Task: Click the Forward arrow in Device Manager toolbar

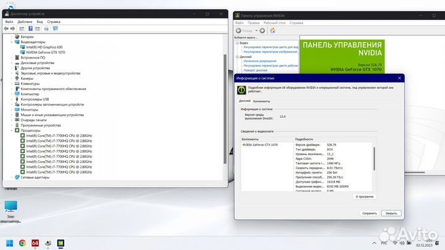Action: point(12,28)
